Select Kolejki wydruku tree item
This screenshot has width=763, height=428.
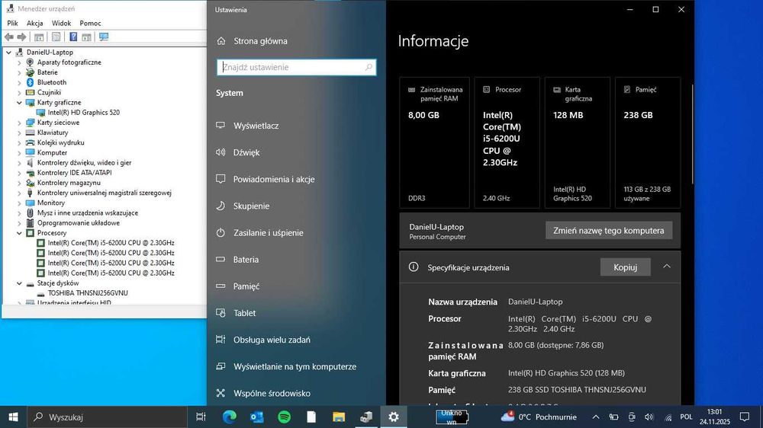click(61, 142)
